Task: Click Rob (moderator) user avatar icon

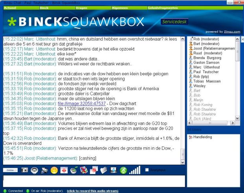Action: pyautogui.click(x=191, y=39)
